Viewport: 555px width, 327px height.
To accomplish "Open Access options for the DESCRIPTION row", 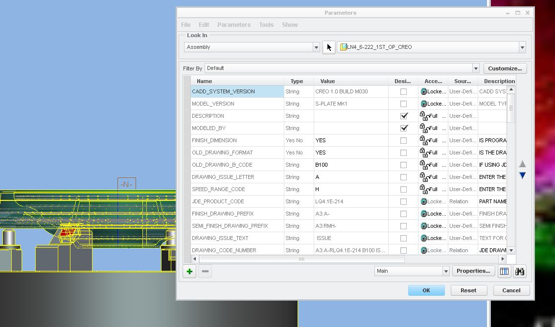I will (444, 116).
